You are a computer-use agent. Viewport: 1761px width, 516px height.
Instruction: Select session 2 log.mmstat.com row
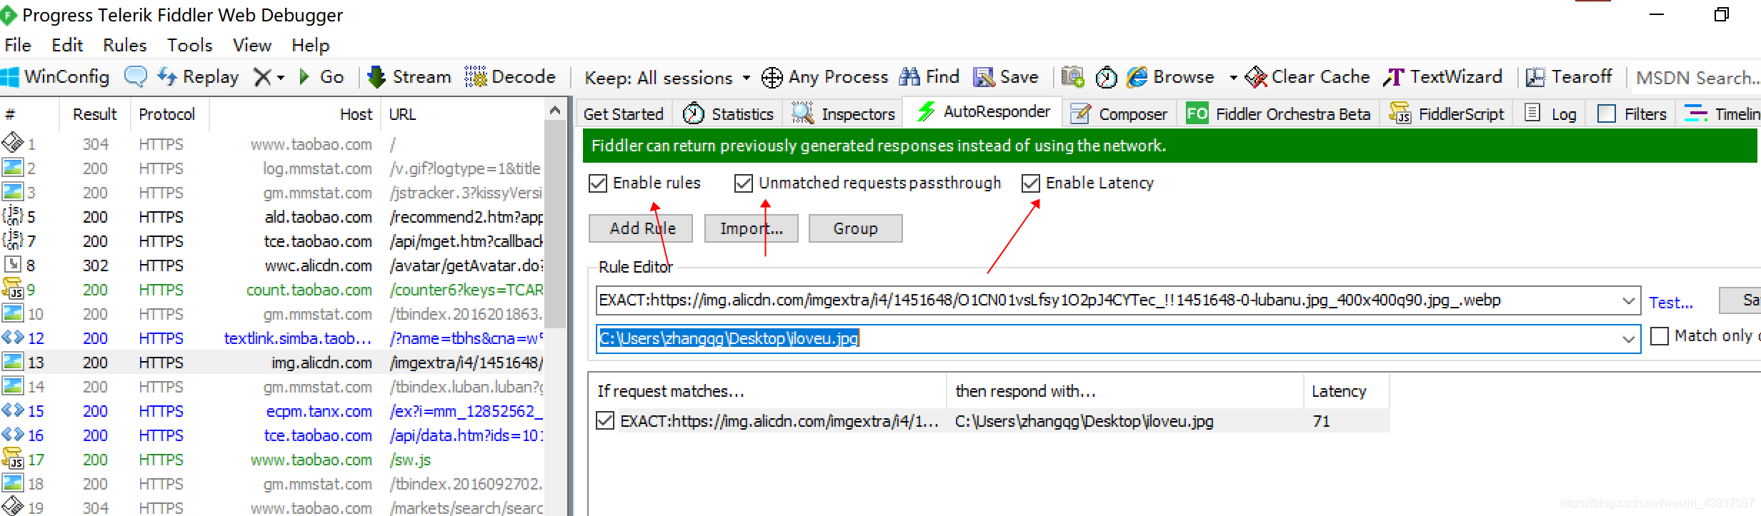pos(271,168)
